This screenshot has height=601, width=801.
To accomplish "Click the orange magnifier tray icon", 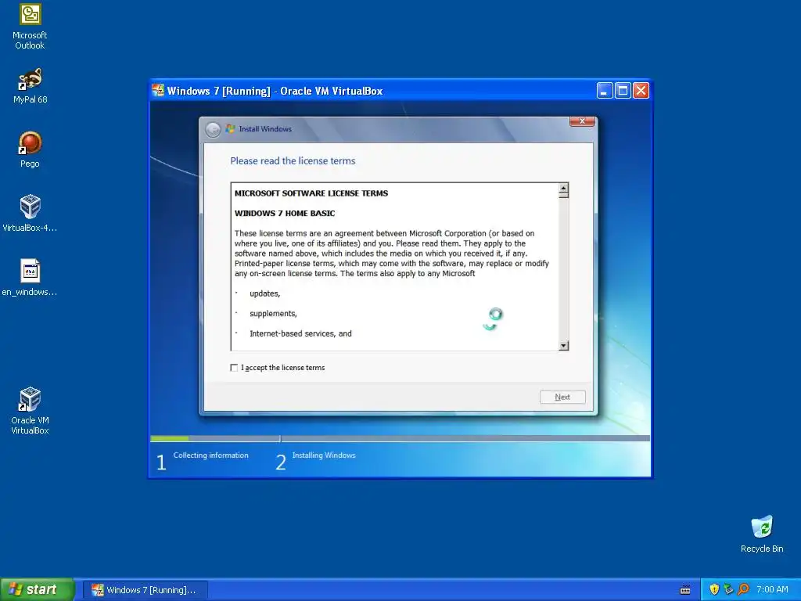I will (743, 589).
